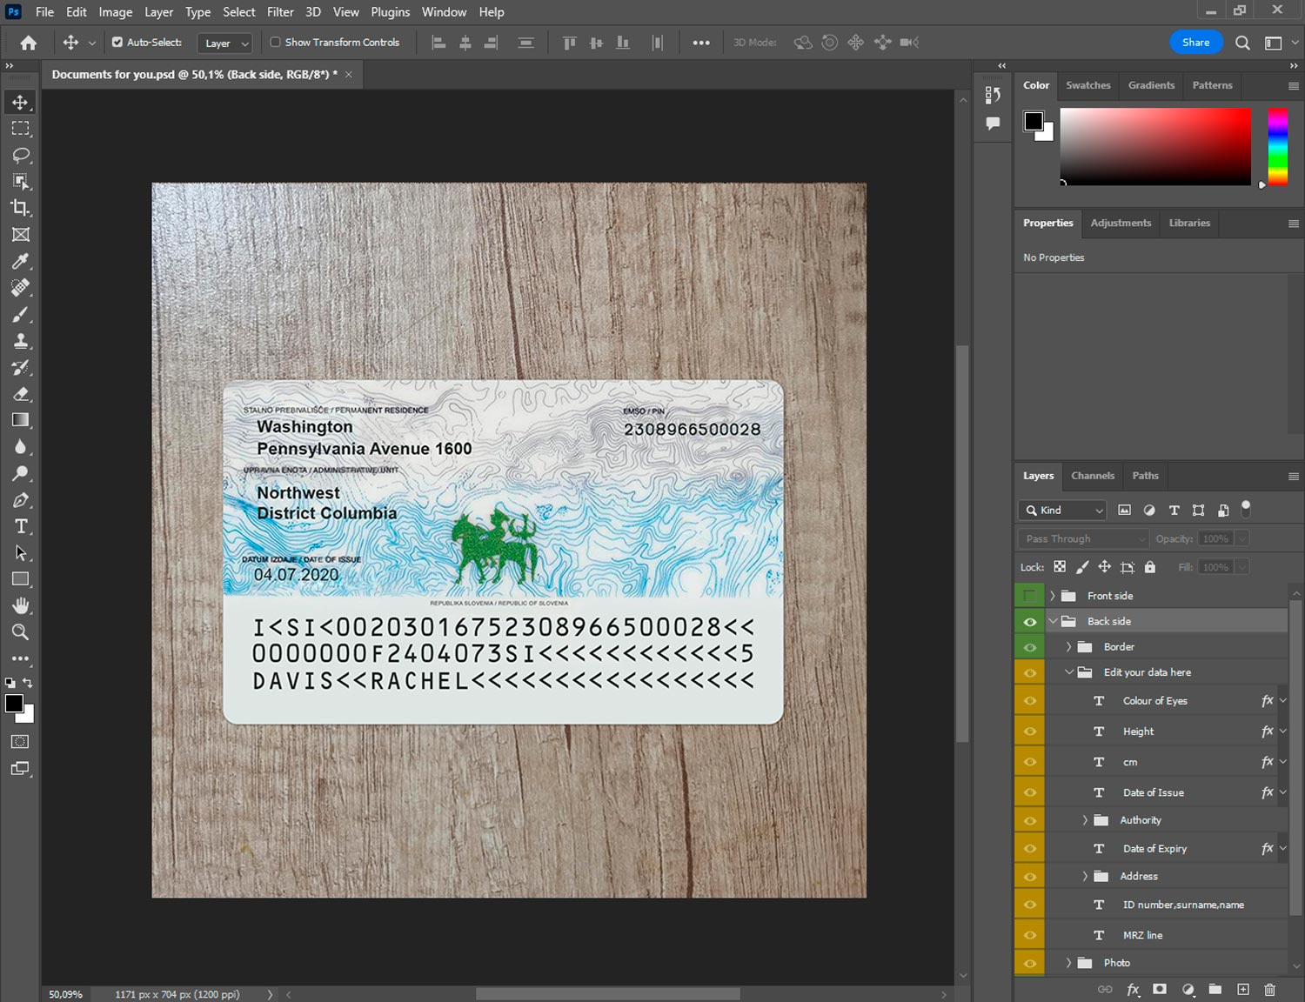Screen dimensions: 1305x1002
Task: Switch to the Channels tab
Action: [x=1092, y=476]
